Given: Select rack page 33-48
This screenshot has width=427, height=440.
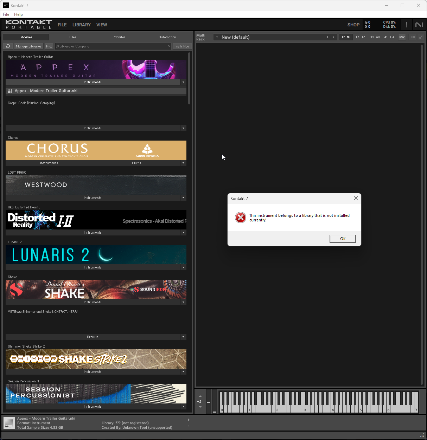Looking at the screenshot, I should [375, 37].
